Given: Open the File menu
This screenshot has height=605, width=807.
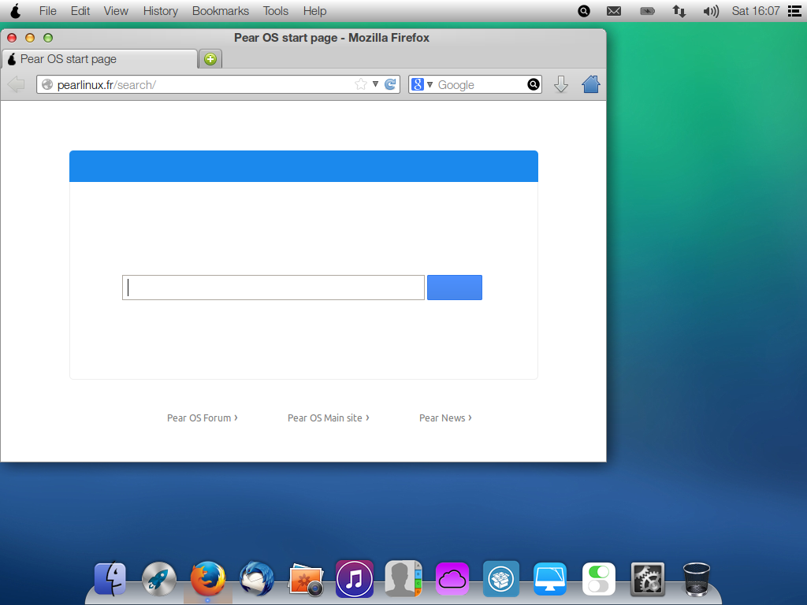Looking at the screenshot, I should [x=48, y=11].
